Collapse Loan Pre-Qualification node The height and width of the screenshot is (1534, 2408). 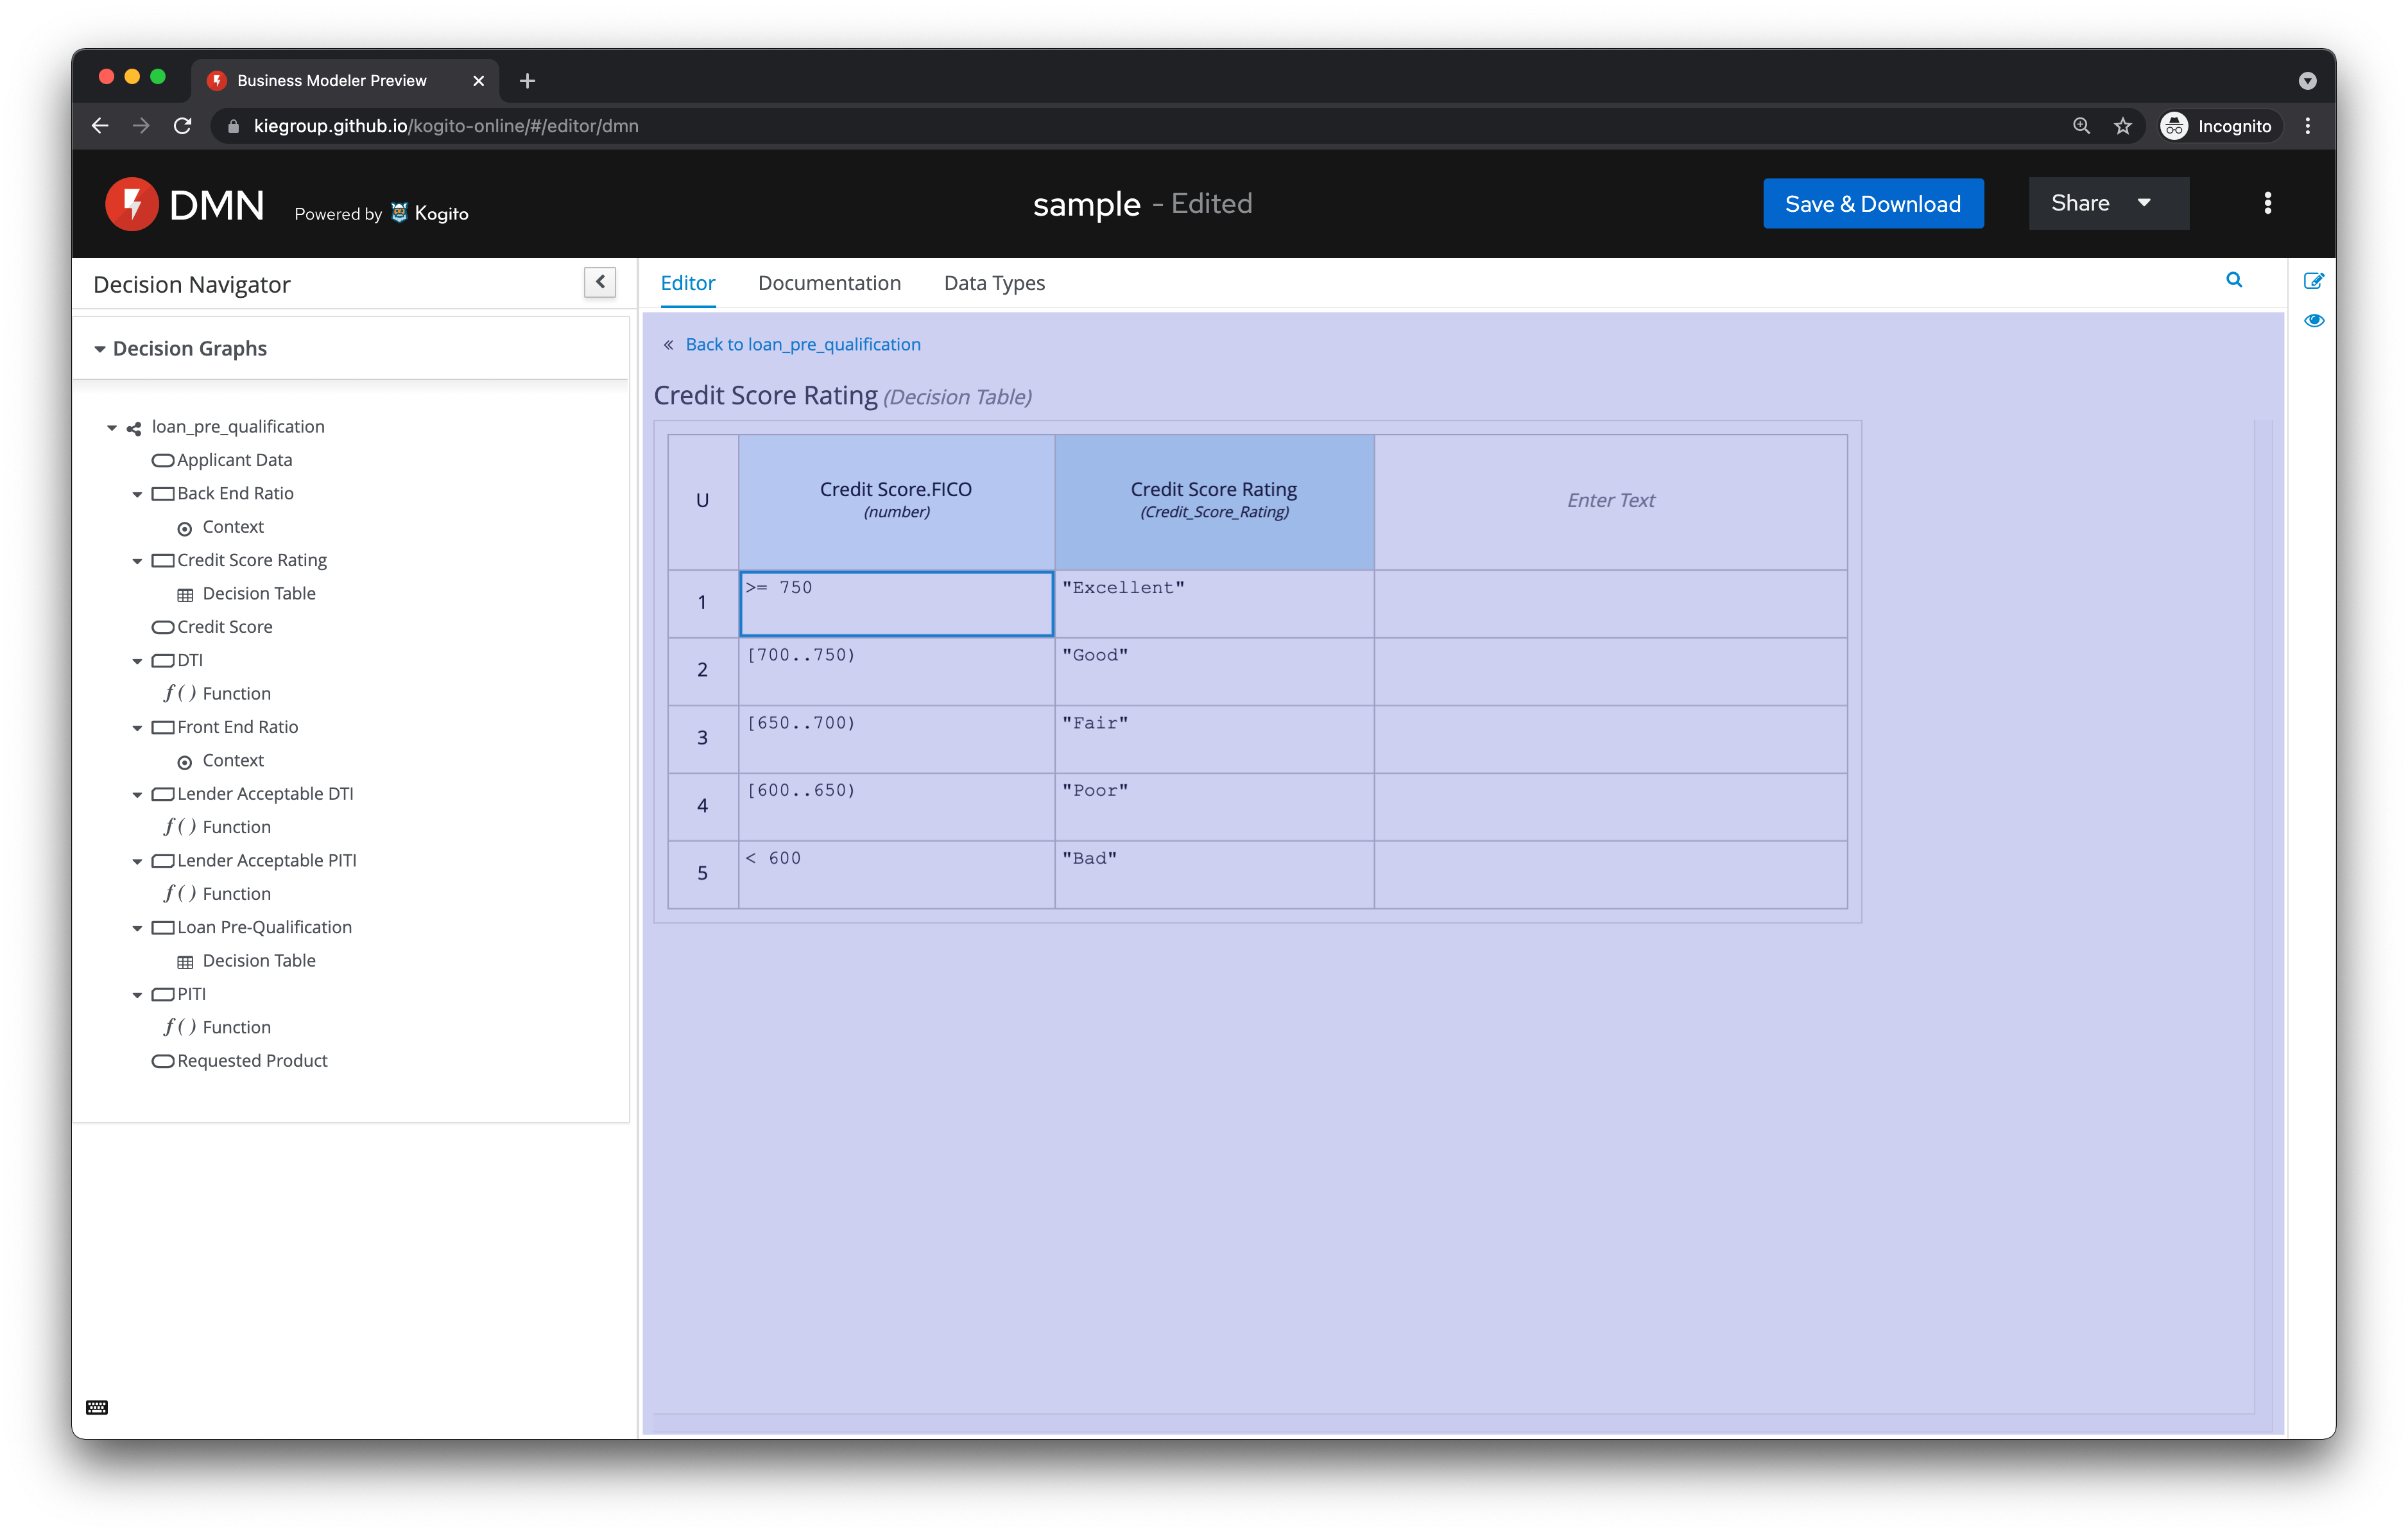coord(137,928)
